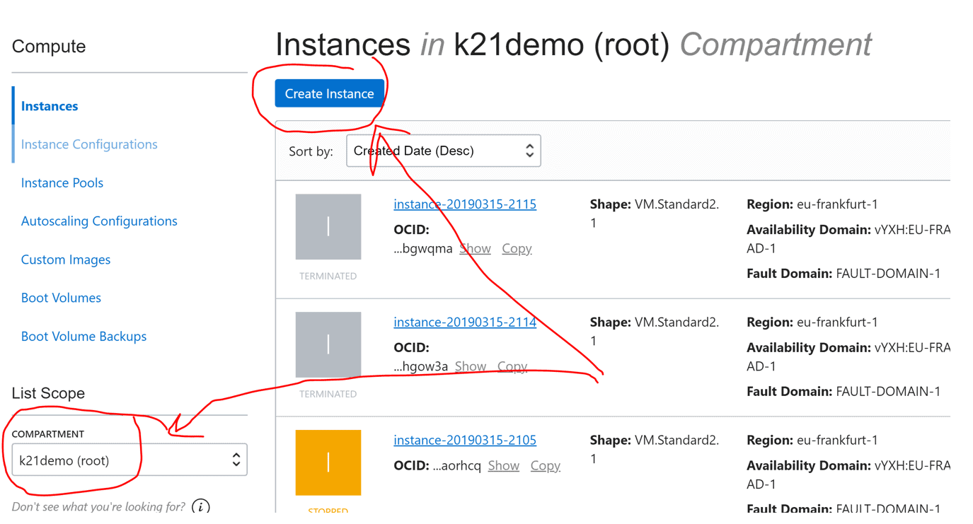973x524 pixels.
Task: Open Instance Configurations from the sidebar
Action: coord(88,144)
